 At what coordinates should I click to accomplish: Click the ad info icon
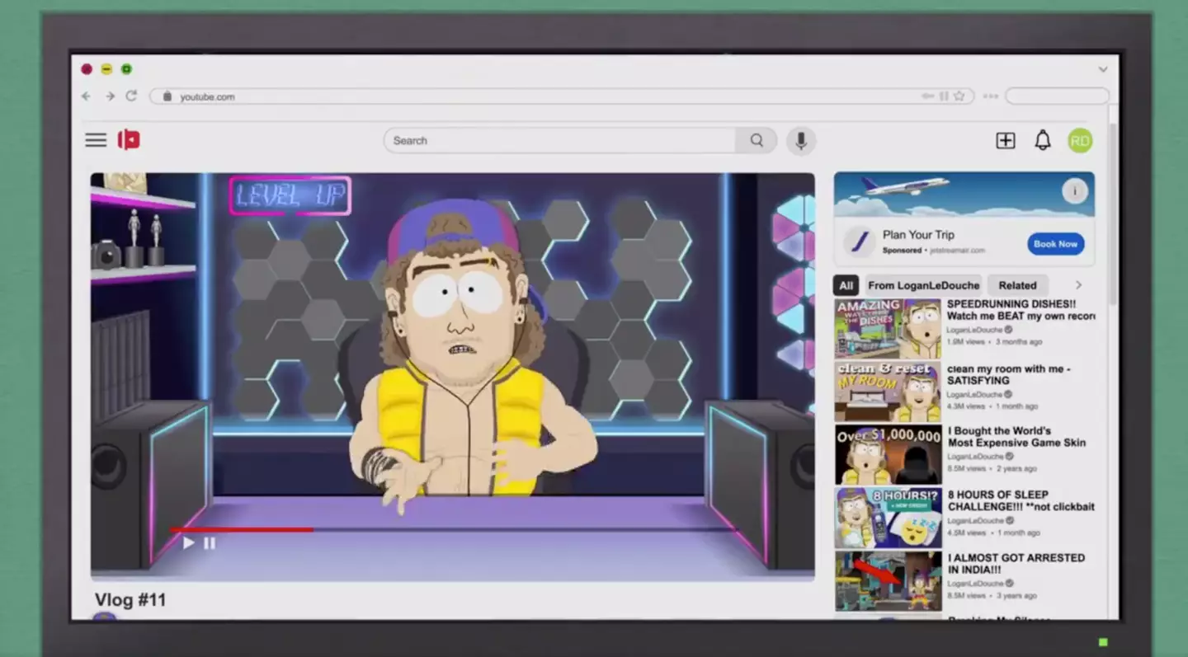pyautogui.click(x=1075, y=190)
